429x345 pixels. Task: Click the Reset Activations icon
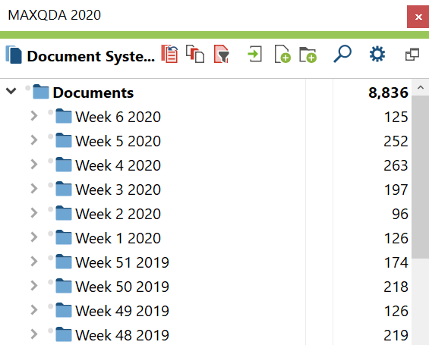tap(169, 54)
